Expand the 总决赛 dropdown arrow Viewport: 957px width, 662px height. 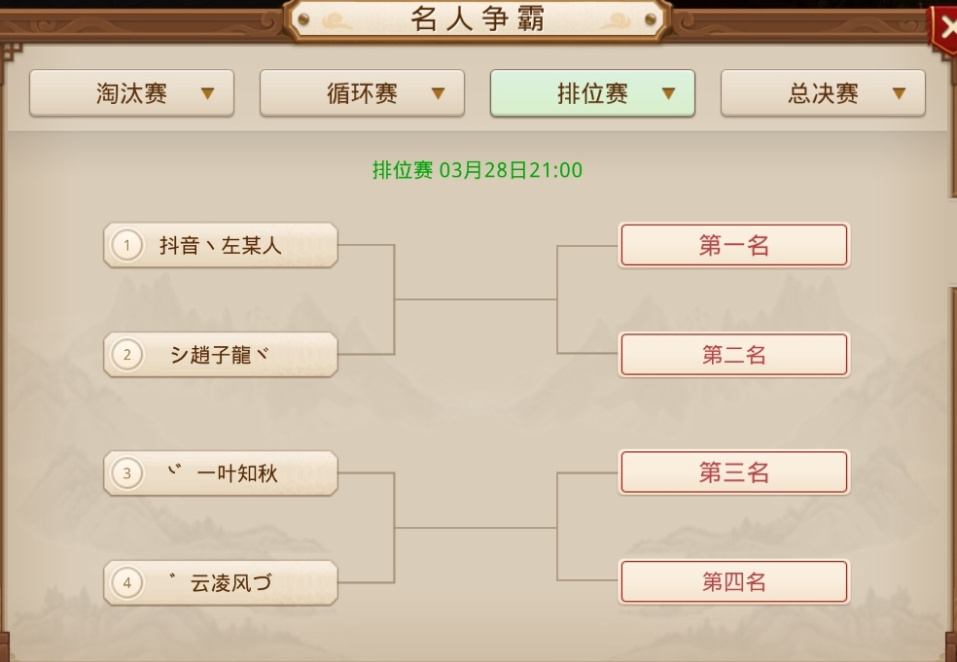tap(899, 93)
